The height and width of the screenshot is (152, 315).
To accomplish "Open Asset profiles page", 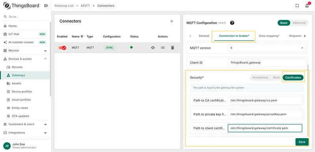I will (25, 100).
